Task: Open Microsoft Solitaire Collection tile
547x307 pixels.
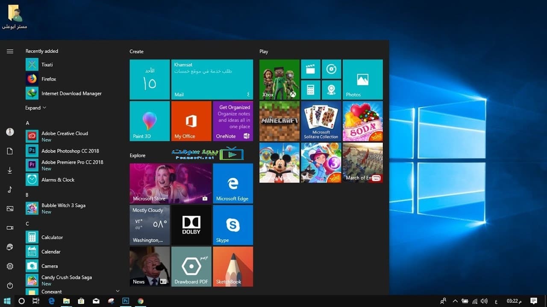Action: [321, 121]
